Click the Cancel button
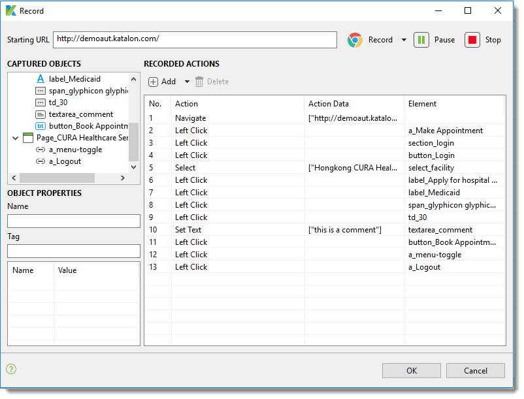This screenshot has height=399, width=524. point(476,370)
